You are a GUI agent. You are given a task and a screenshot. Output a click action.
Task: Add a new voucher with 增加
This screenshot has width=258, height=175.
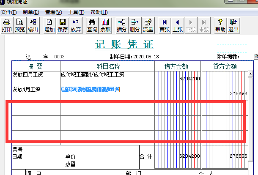point(49,26)
